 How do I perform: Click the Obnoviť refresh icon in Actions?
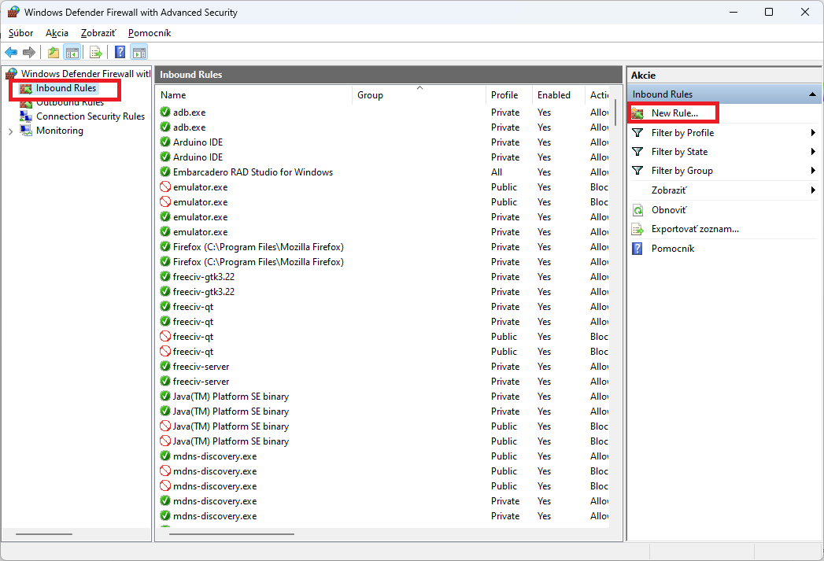(637, 210)
